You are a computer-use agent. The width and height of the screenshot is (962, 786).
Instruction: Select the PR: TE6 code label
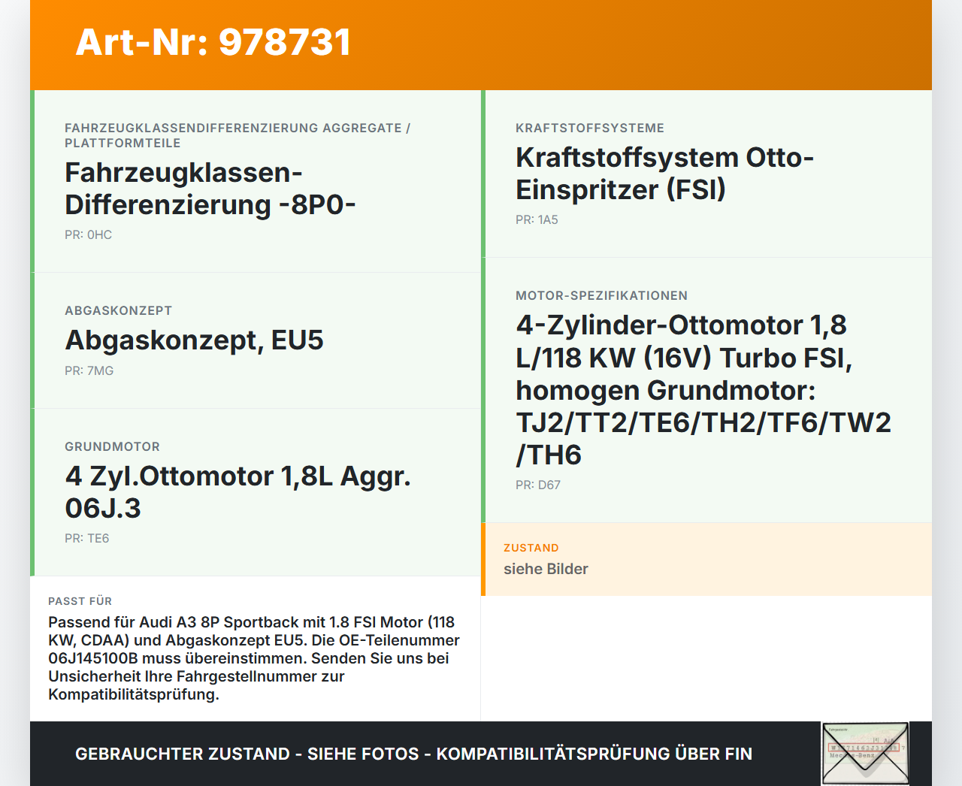tap(87, 538)
